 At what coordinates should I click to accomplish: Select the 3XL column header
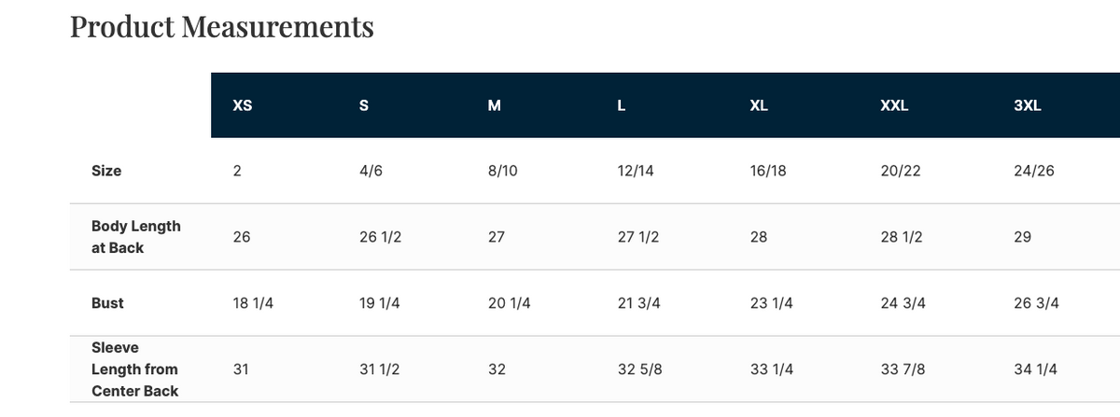click(1027, 105)
